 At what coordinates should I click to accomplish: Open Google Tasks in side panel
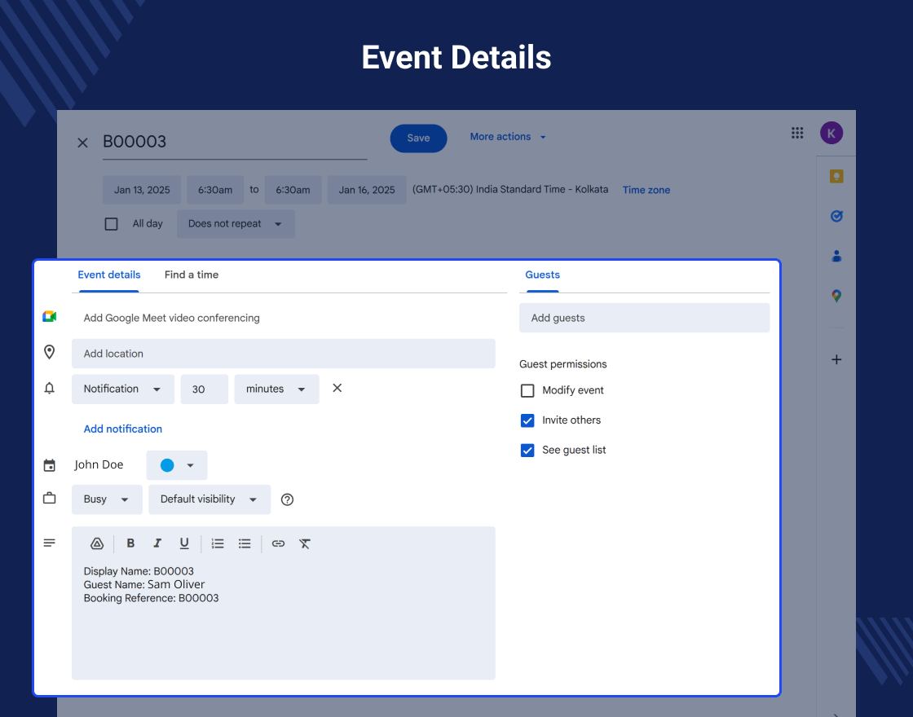coord(836,217)
